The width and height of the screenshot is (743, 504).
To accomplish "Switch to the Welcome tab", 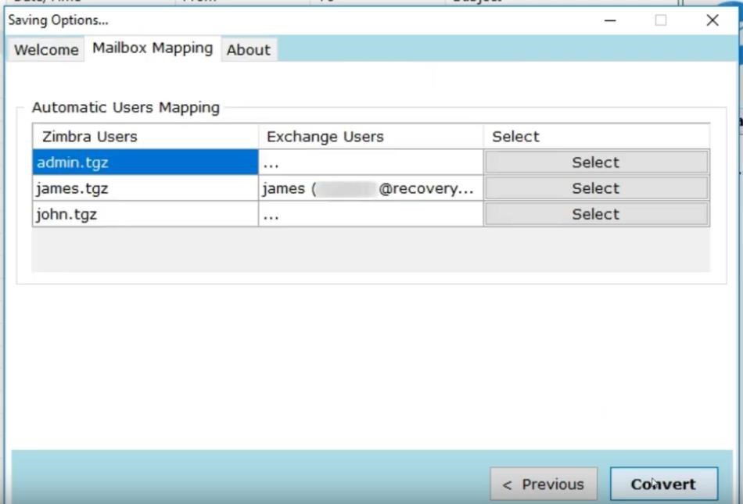I will [x=46, y=50].
